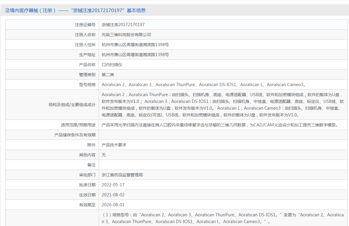Select expiry date 2026-08-01
Viewport: 349px width, 226px height.
[x=113, y=205]
